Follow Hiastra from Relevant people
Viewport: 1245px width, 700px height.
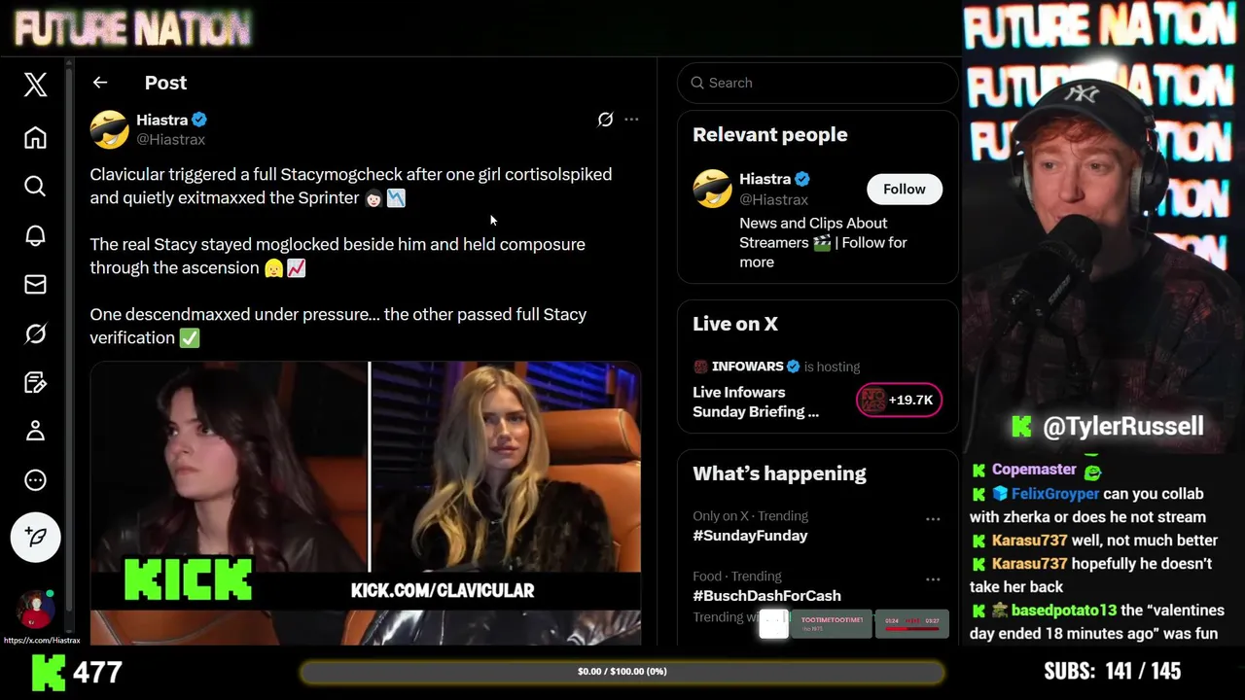click(x=905, y=189)
